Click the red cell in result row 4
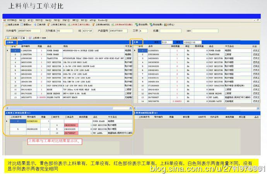 pyautogui.click(x=71, y=125)
